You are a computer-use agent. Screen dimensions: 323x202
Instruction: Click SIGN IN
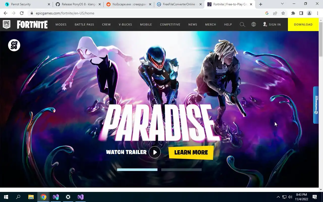(x=272, y=24)
